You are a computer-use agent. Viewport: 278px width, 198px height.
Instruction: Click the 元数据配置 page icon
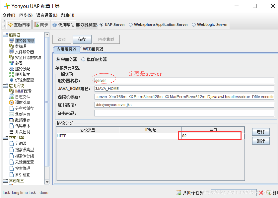[12, 162]
